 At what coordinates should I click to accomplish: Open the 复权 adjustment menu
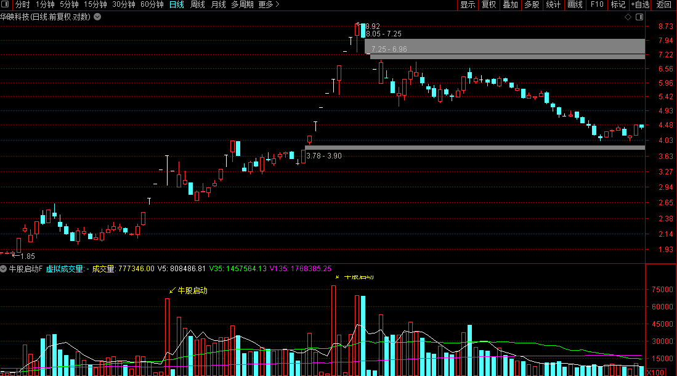[x=488, y=5]
